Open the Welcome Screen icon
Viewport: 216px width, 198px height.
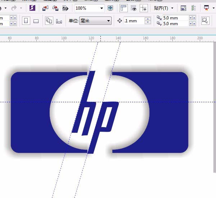pos(183,8)
